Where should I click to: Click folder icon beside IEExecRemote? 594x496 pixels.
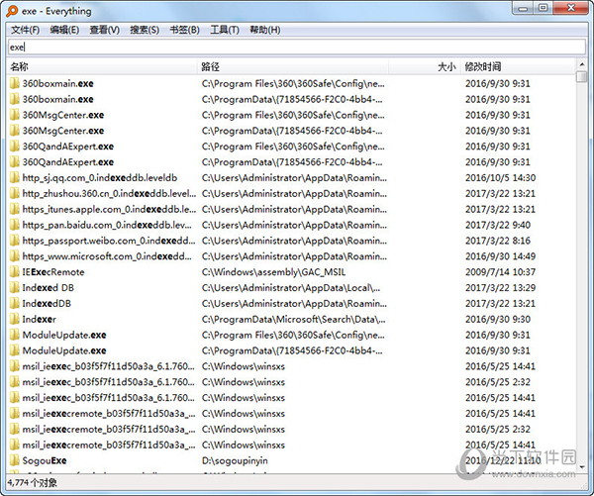(x=14, y=272)
